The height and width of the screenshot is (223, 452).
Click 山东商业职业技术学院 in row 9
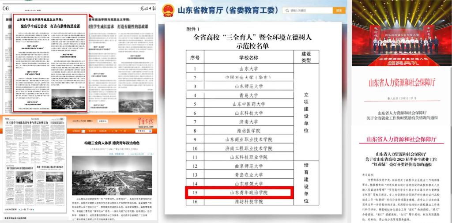click(x=249, y=140)
